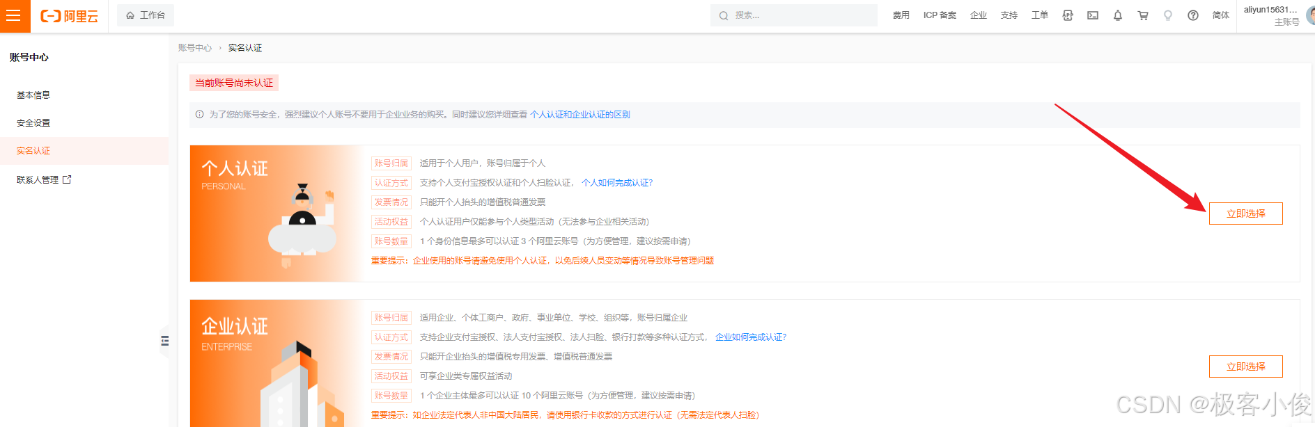Click the user avatar picture
The height and width of the screenshot is (427, 1315).
pyautogui.click(x=1310, y=15)
